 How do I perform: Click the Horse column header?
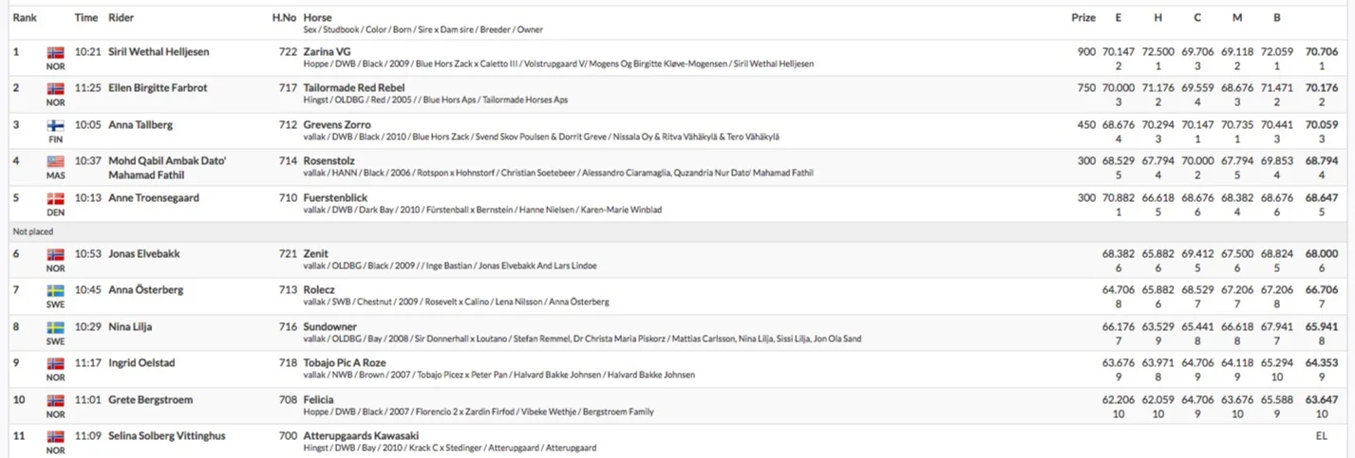click(318, 18)
